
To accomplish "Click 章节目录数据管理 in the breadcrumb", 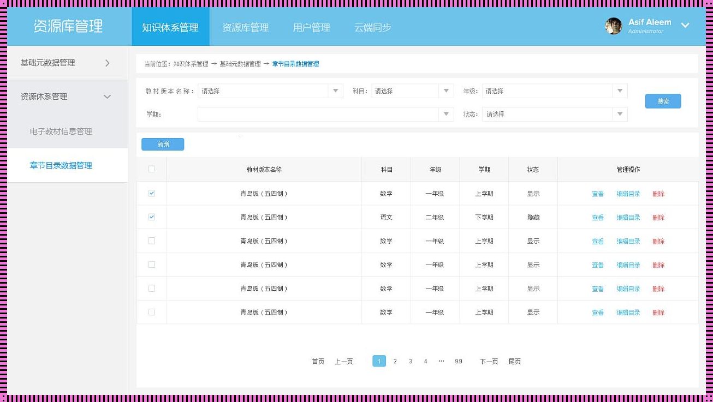I will pyautogui.click(x=295, y=64).
